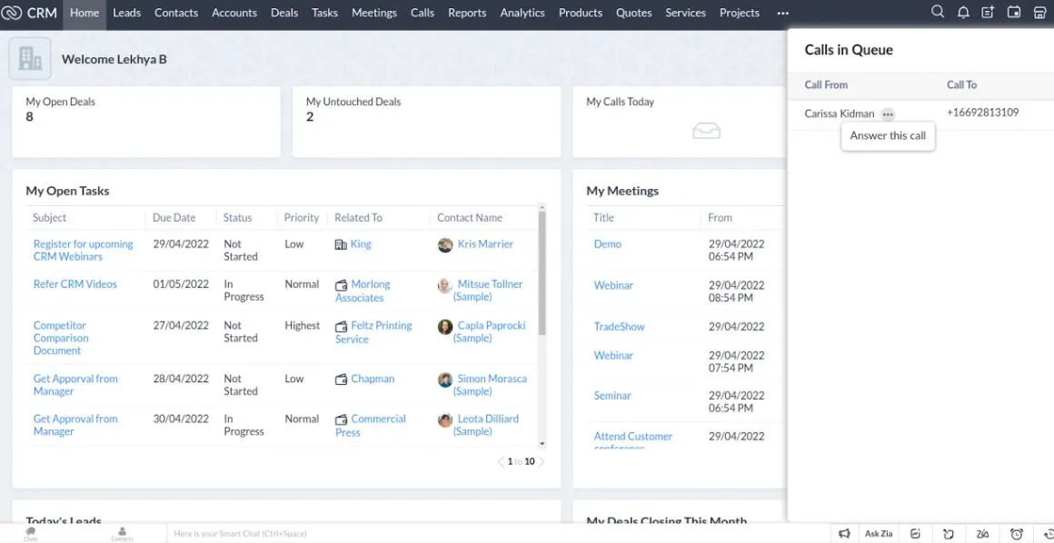The image size is (1054, 543).
Task: Open the Demo meeting link
Action: [x=607, y=243]
